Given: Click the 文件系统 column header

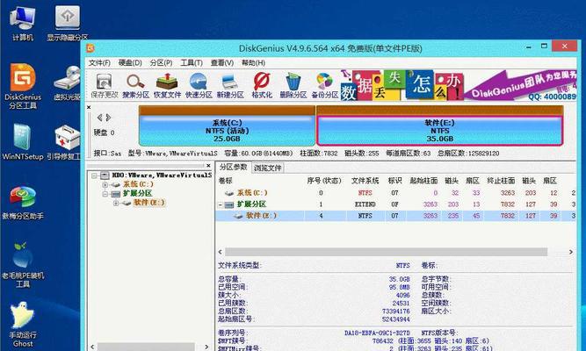Looking at the screenshot, I should pyautogui.click(x=365, y=181).
